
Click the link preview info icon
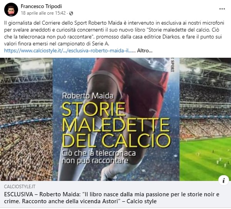pyautogui.click(x=224, y=180)
